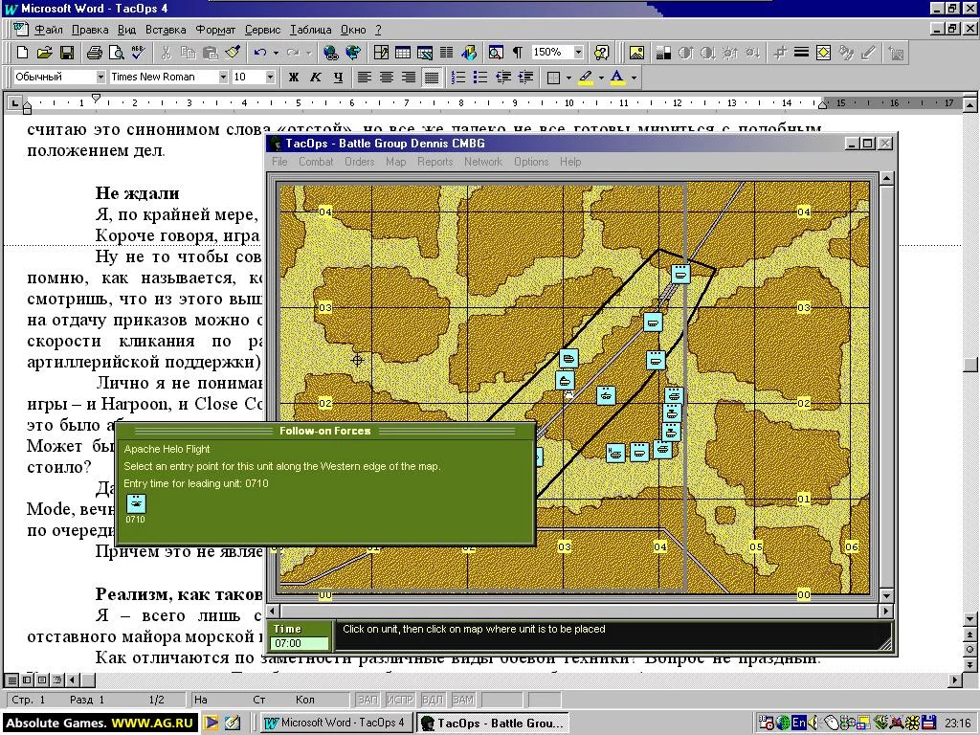Toggle italic (К) formatting
The image size is (980, 735).
[x=316, y=77]
